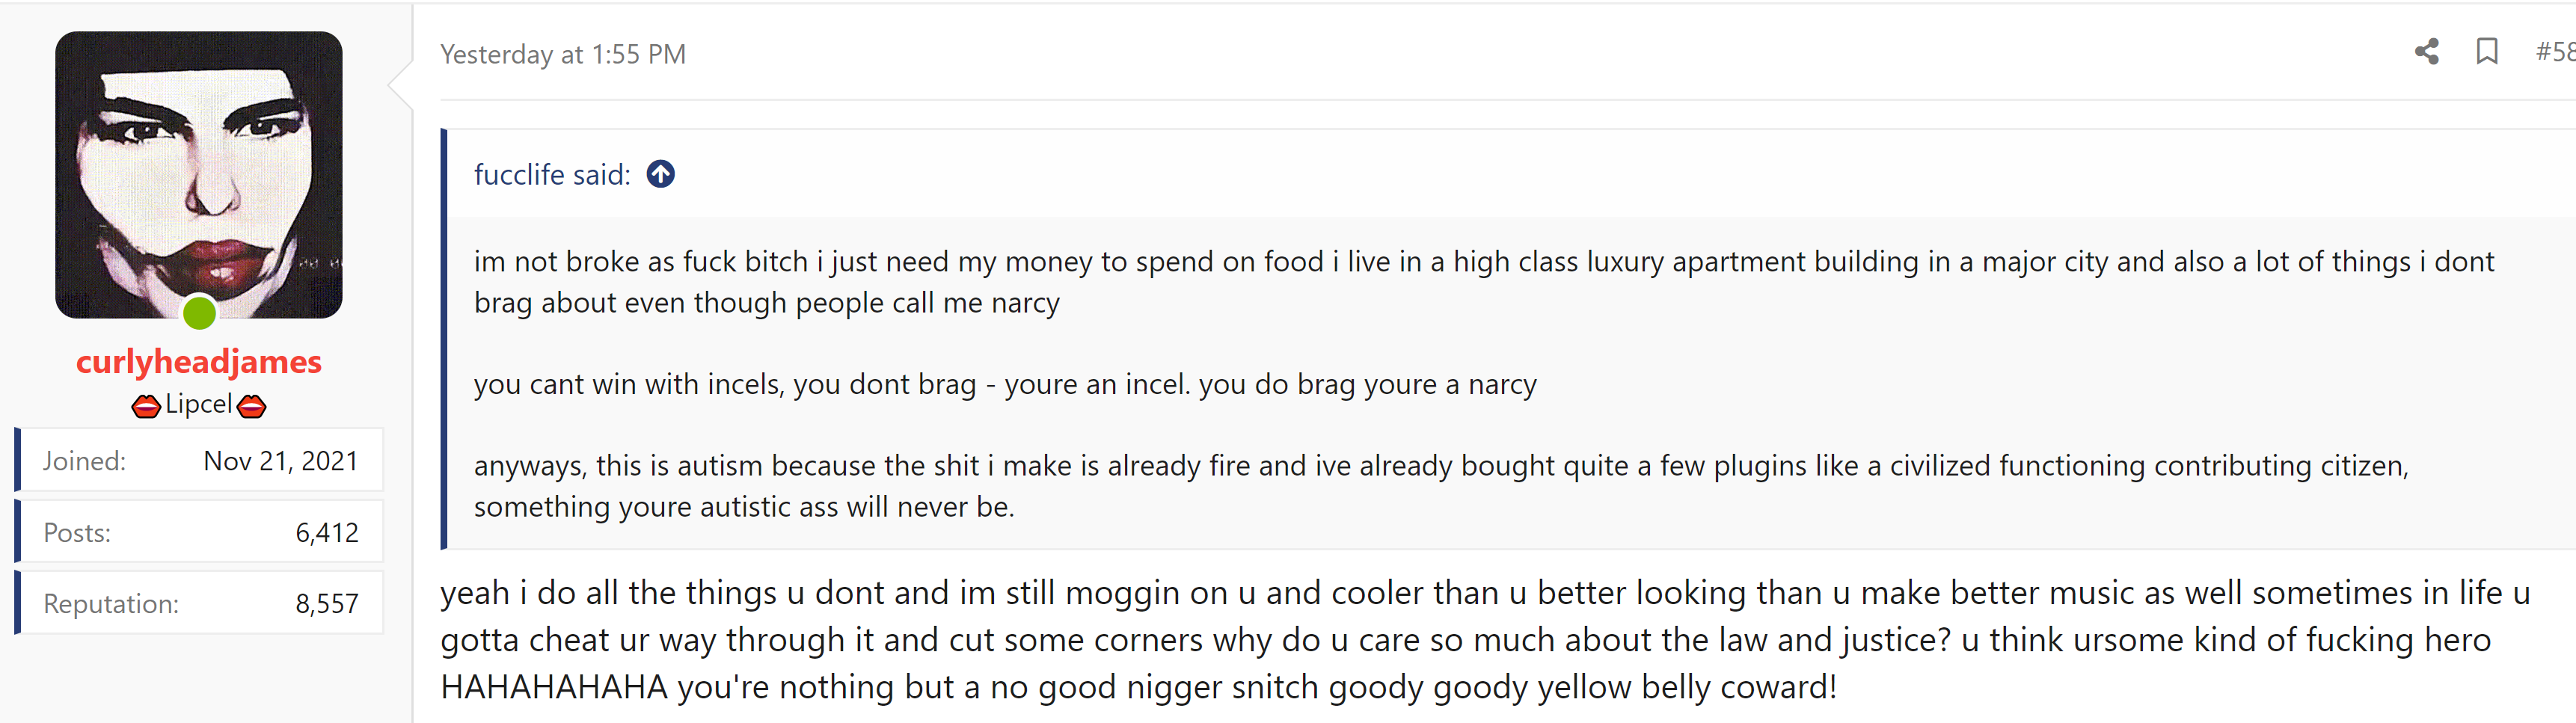Click the green online status dot
The image size is (2576, 723).
pos(199,313)
